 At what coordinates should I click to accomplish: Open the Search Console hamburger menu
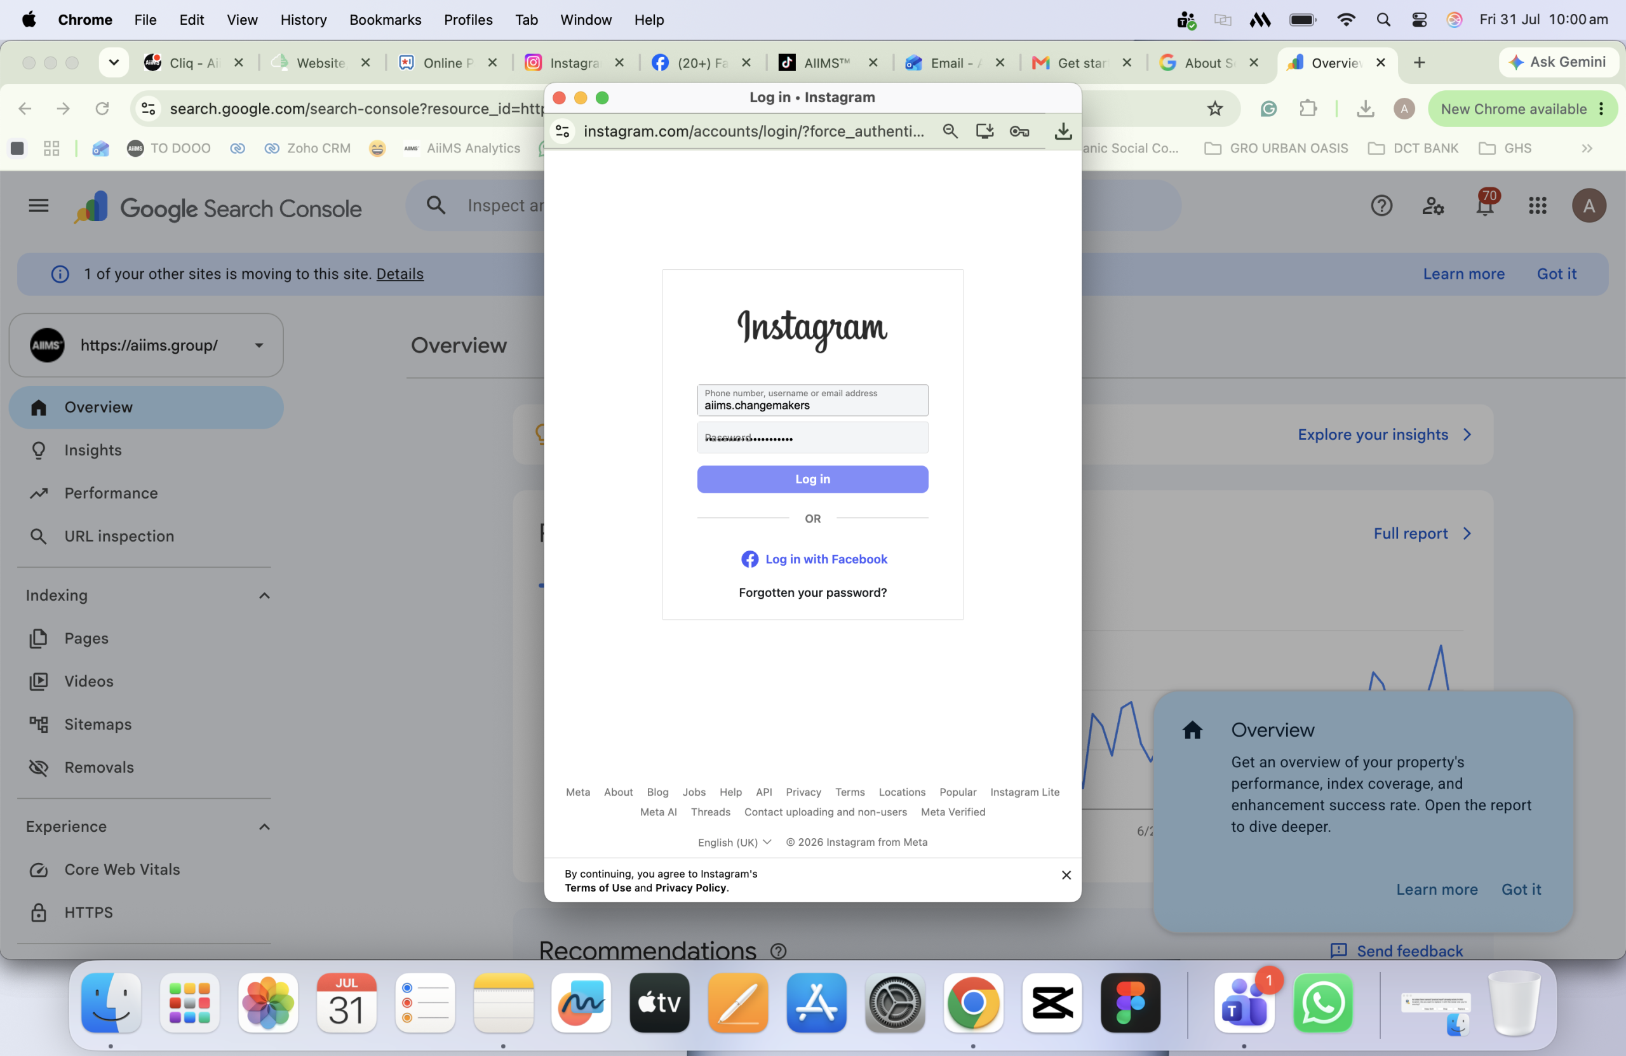39,206
